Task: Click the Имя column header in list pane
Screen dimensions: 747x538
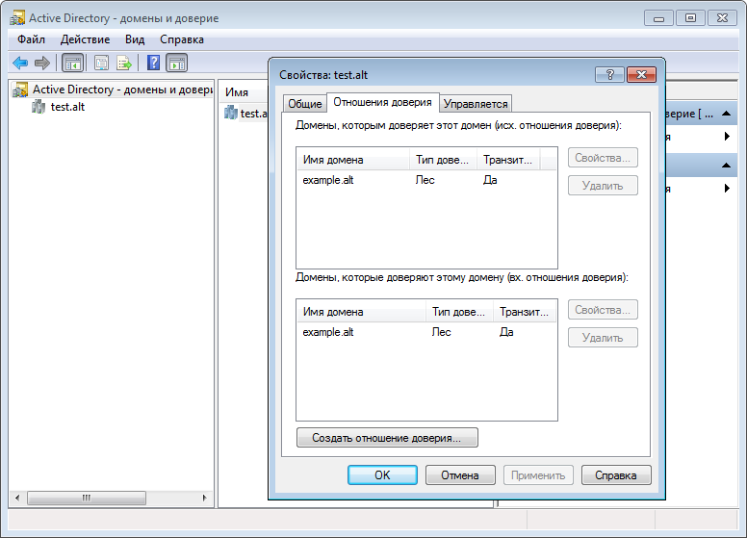Action: (237, 92)
